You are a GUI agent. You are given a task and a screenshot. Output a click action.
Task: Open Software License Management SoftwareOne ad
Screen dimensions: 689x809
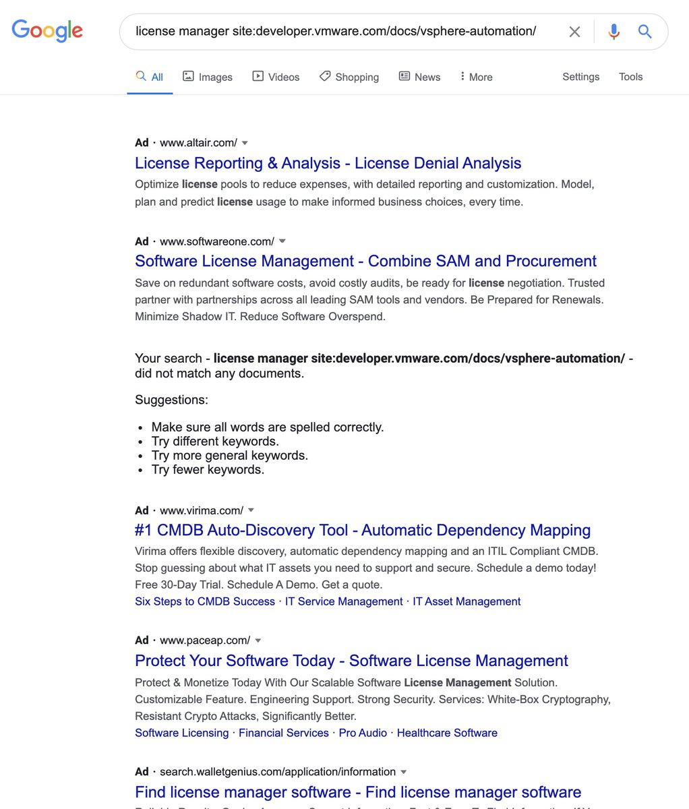click(365, 261)
